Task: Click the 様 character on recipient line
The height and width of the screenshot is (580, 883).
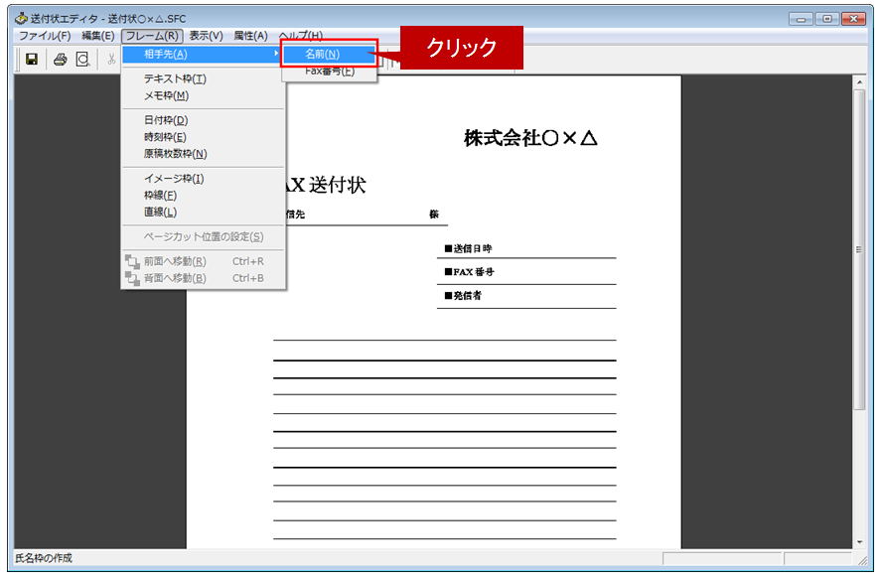Action: point(434,214)
